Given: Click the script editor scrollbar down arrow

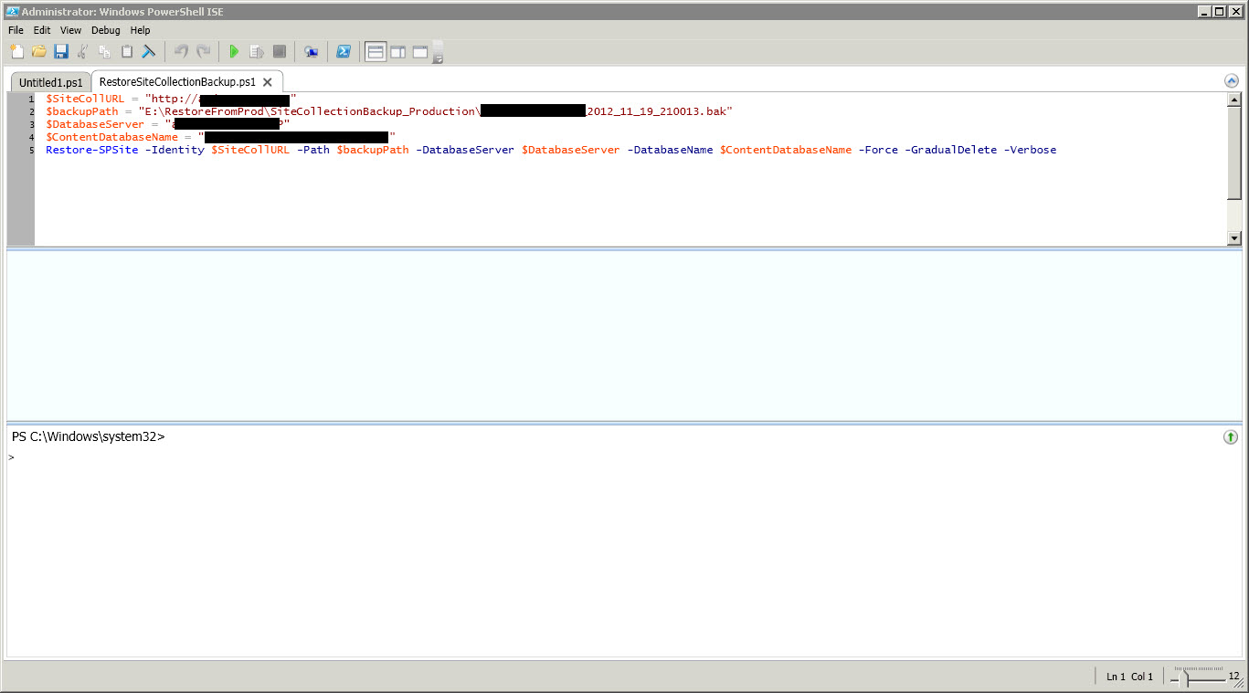Looking at the screenshot, I should coord(1234,238).
